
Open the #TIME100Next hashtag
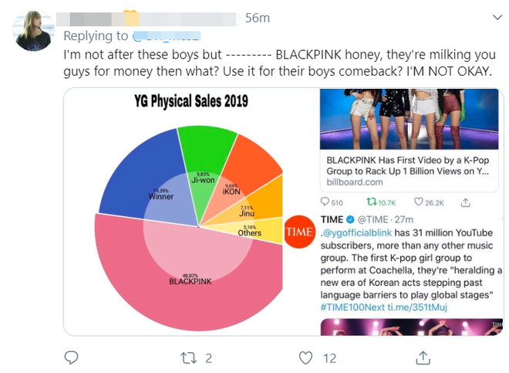click(x=352, y=307)
